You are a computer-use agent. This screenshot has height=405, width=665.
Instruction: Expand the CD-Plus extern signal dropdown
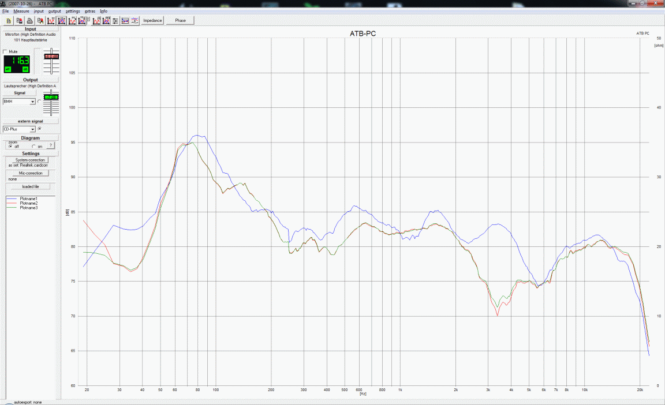(x=33, y=129)
